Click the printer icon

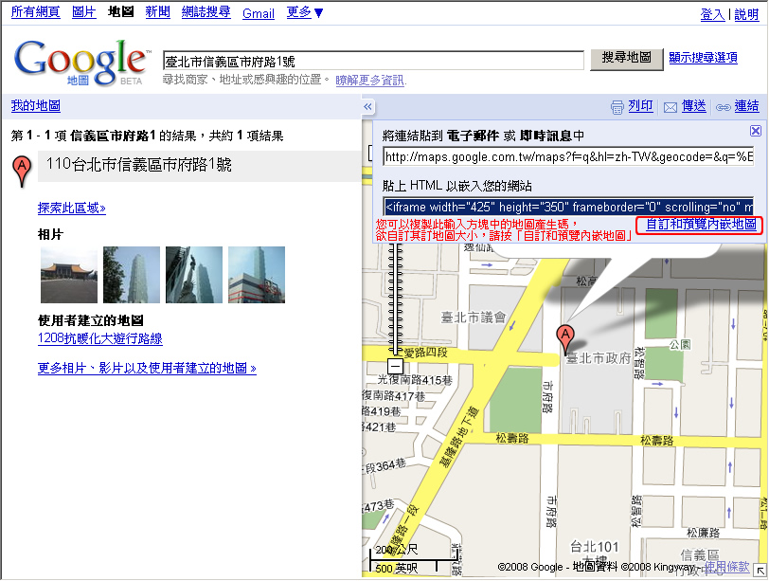(617, 107)
